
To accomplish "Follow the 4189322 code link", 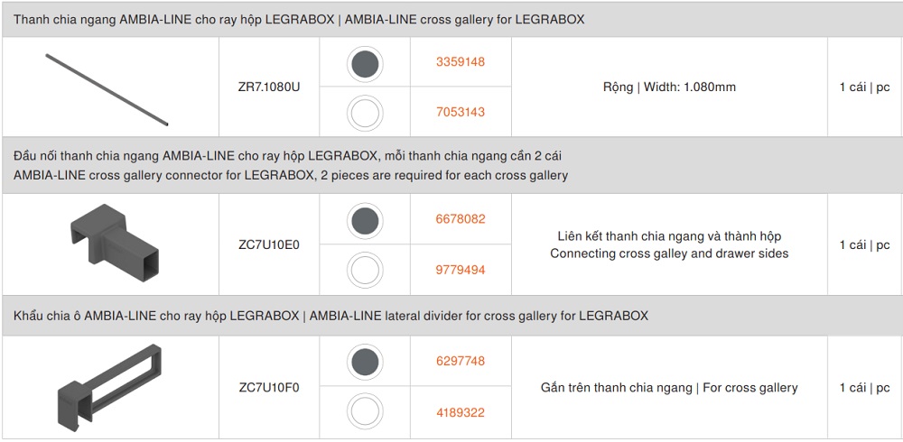I will coord(461,412).
